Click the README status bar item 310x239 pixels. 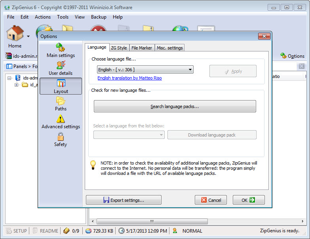click(46, 231)
